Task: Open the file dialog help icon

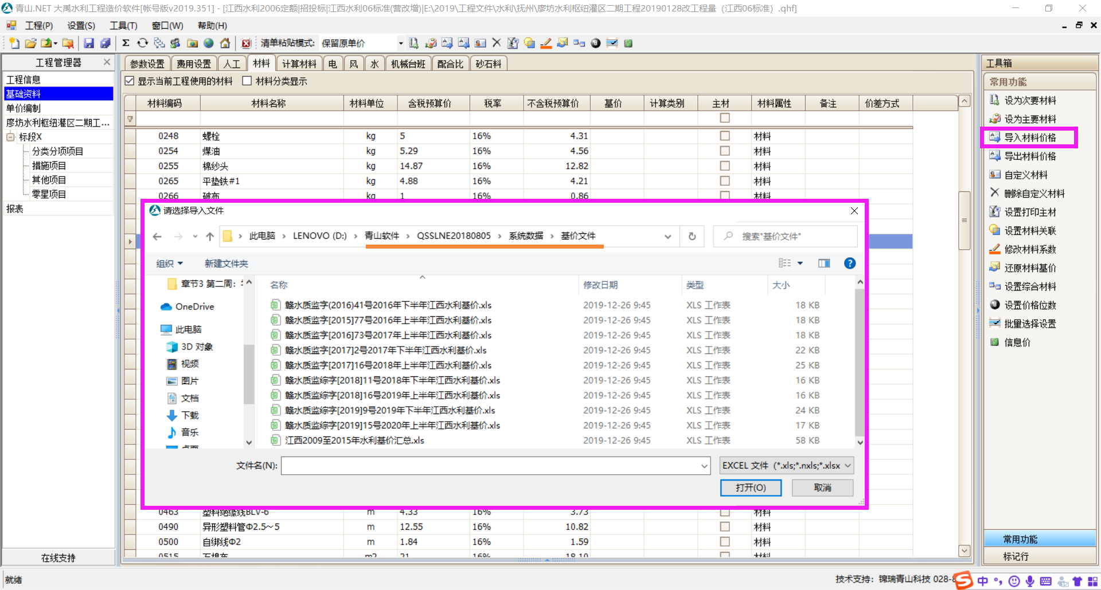Action: click(850, 263)
